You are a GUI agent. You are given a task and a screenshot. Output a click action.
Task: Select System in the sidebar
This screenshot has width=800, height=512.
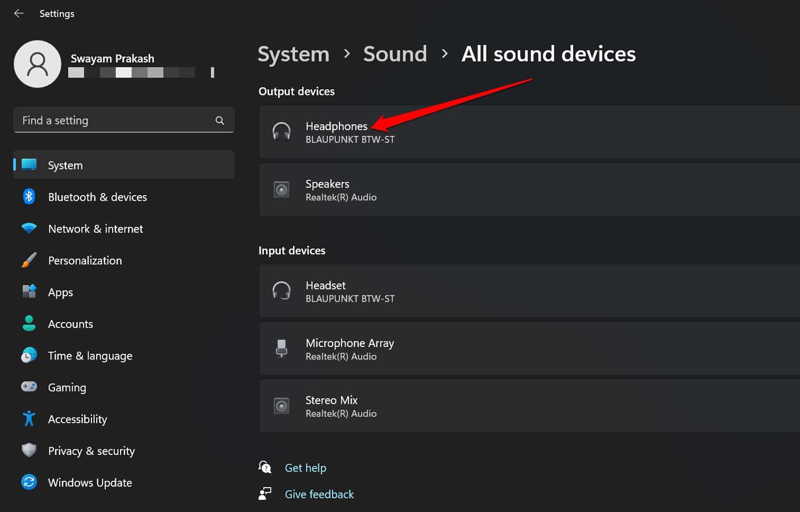tap(65, 165)
